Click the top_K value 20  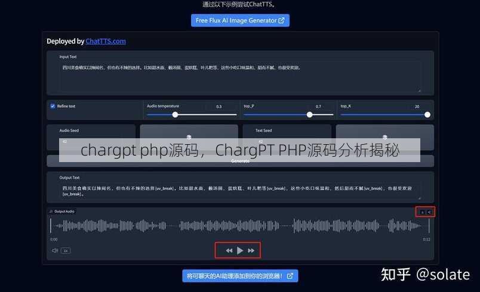[x=417, y=107]
